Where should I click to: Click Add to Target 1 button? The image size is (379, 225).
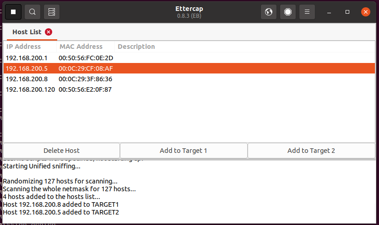point(184,151)
